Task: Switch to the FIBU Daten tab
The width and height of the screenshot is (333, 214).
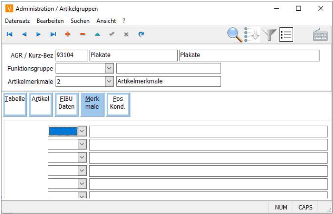Action: point(66,104)
